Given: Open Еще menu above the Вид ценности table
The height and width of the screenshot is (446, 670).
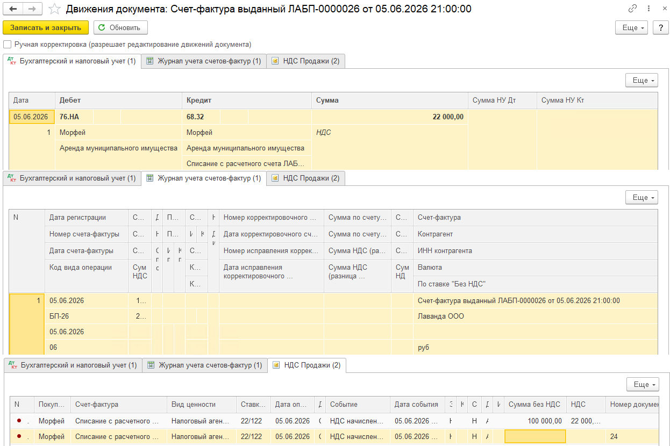Looking at the screenshot, I should (643, 384).
